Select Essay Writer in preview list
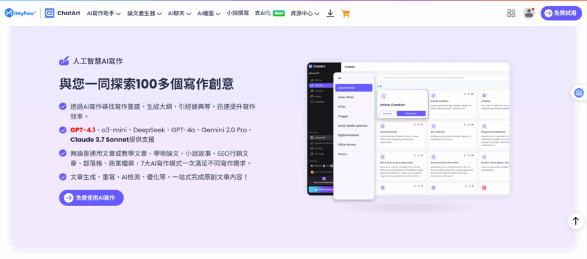This screenshot has height=259, width=587. point(345,97)
